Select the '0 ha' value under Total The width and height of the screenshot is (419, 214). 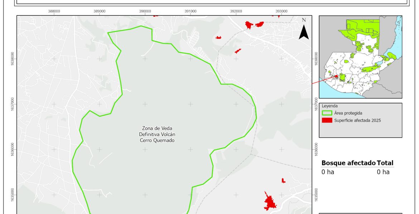383,172
